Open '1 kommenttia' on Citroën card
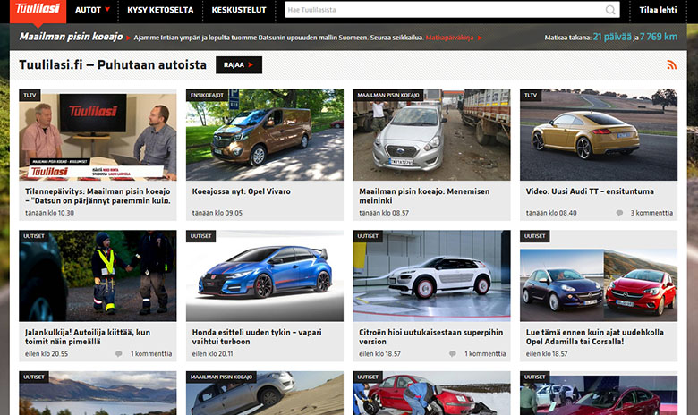The image size is (698, 415). point(485,354)
